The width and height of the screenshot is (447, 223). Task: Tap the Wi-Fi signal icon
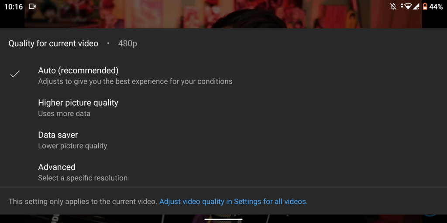tap(408, 7)
